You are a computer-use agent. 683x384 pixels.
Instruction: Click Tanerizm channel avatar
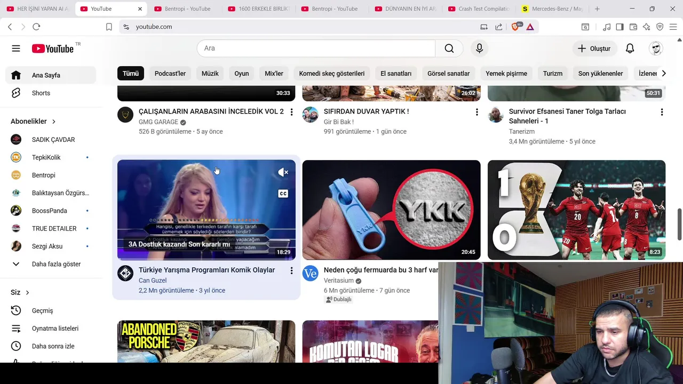point(496,115)
